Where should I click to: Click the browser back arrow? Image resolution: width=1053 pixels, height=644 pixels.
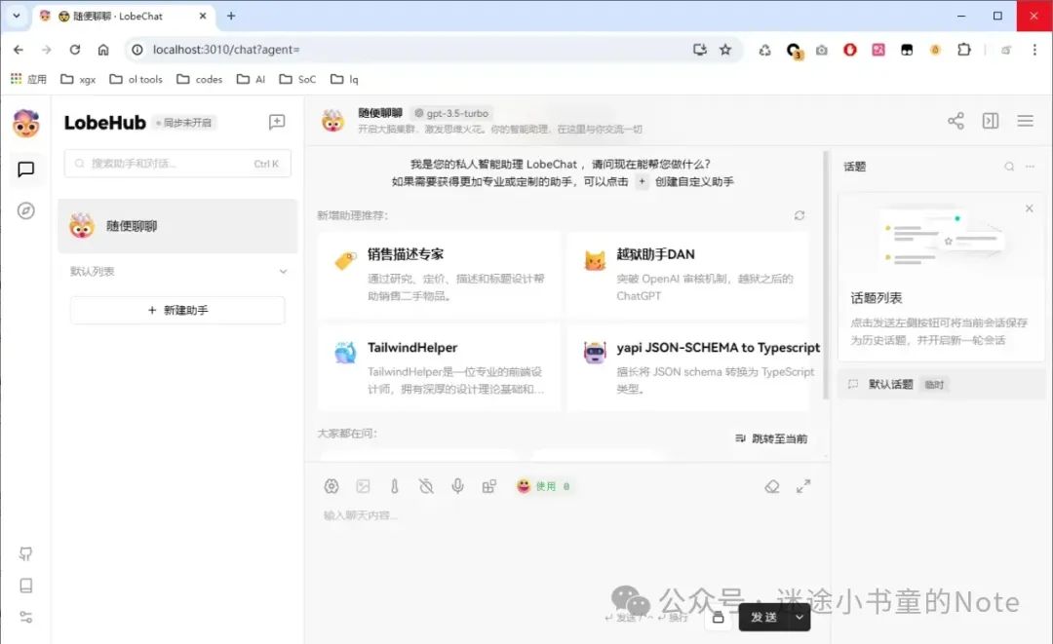[19, 50]
